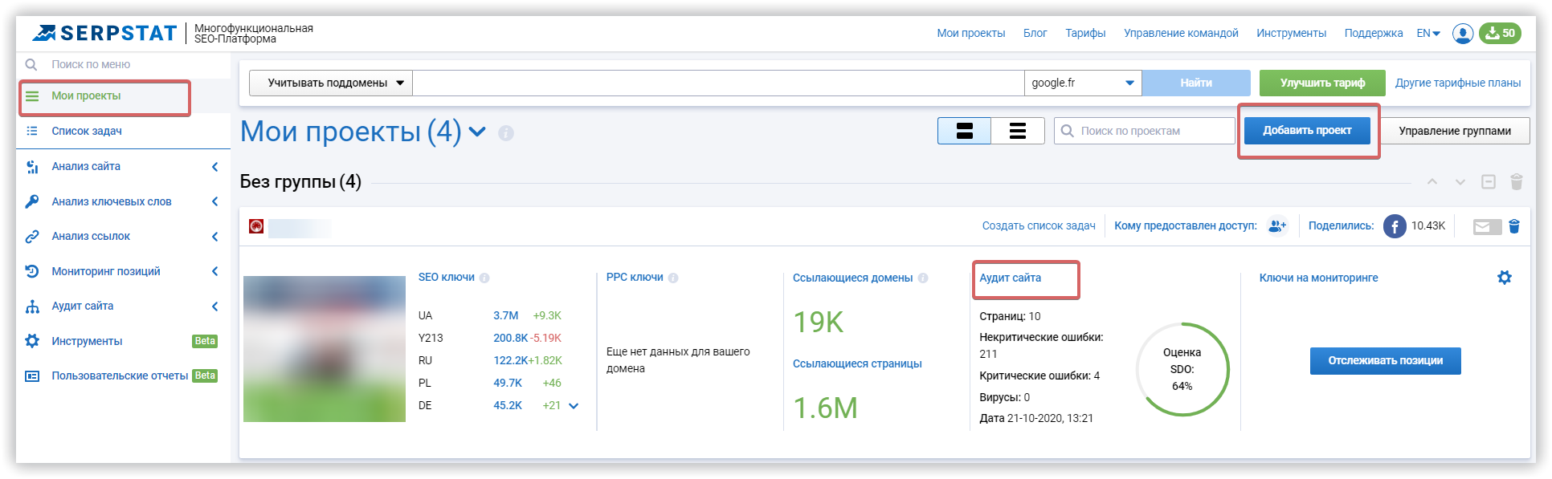Move group down with the down arrow

tap(1460, 182)
